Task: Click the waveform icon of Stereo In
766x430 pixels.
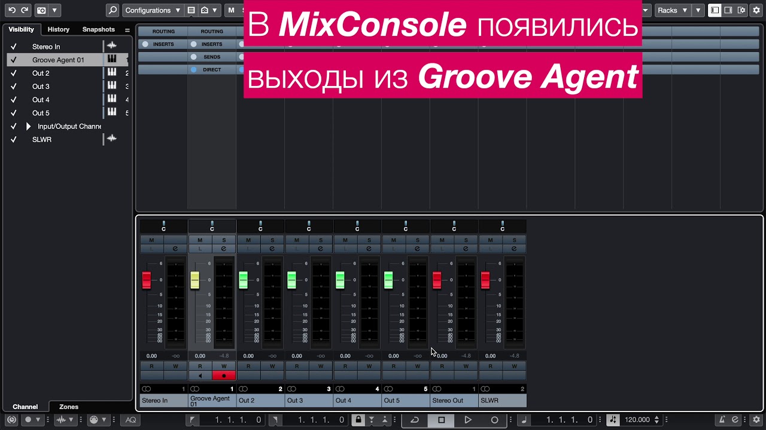Action: point(111,46)
